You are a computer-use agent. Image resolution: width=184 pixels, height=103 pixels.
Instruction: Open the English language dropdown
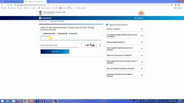click(139, 18)
